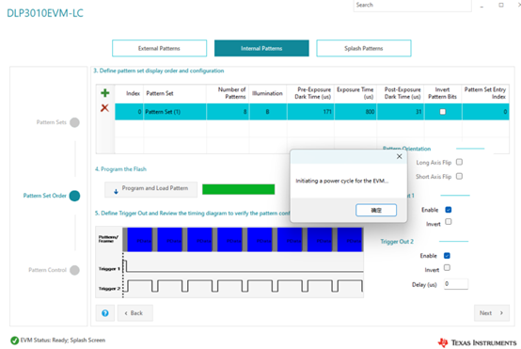
Task: Click the Number of Patterns column header
Action: click(231, 93)
